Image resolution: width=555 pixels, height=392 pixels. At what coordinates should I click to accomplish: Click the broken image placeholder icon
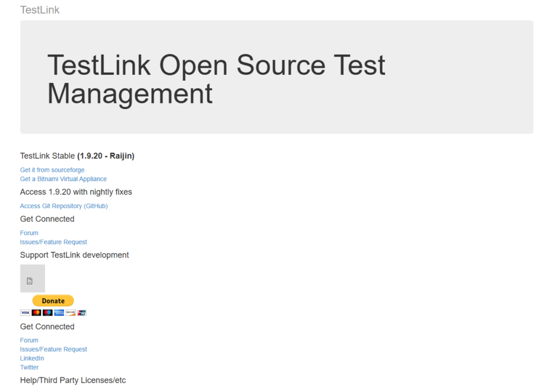pyautogui.click(x=30, y=281)
